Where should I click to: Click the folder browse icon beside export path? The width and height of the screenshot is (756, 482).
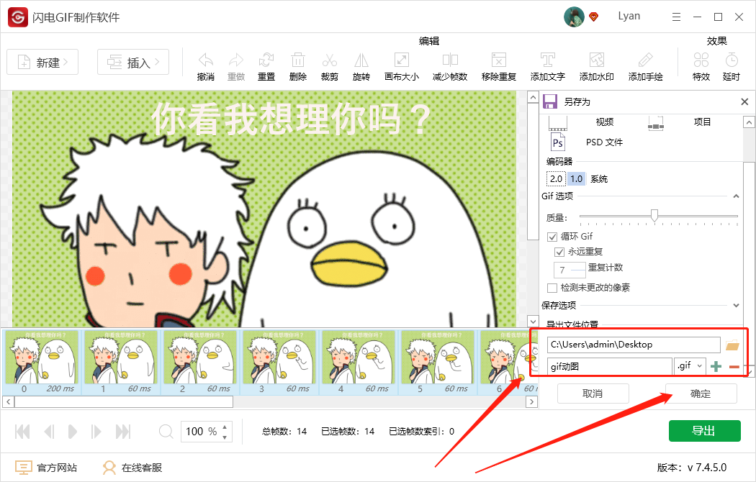[732, 345]
